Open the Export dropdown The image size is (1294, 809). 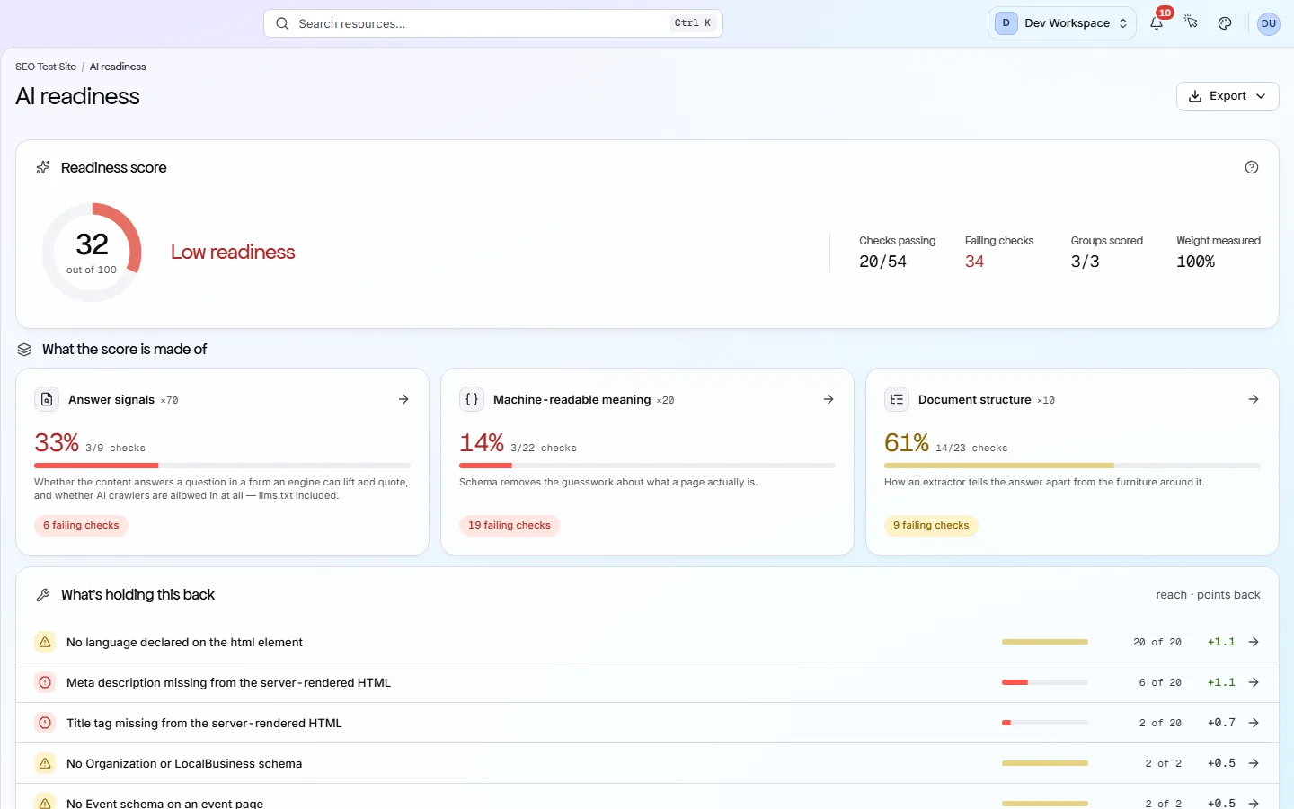click(x=1228, y=96)
